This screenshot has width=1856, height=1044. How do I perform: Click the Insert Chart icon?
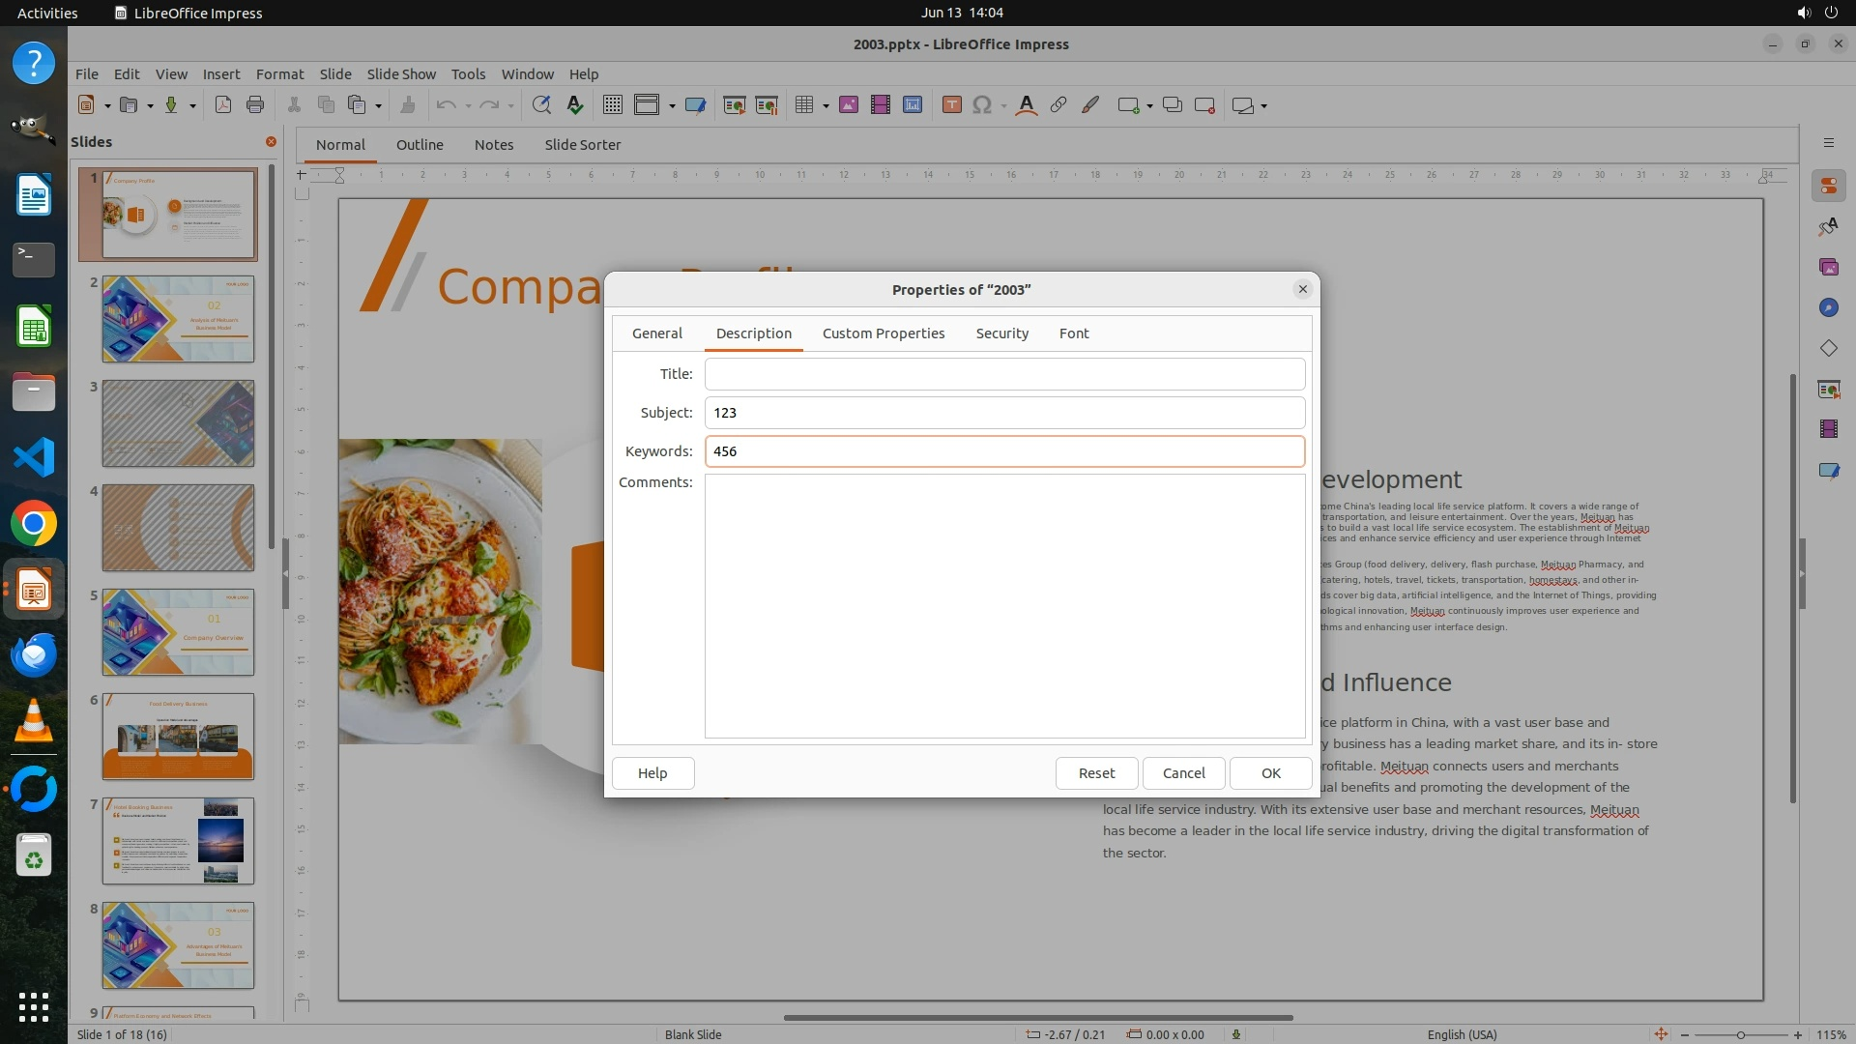pyautogui.click(x=912, y=105)
